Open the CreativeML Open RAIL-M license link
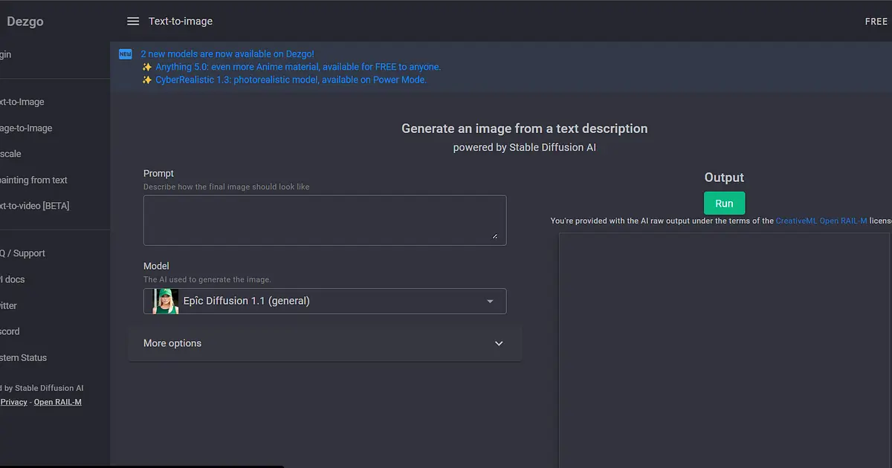The image size is (892, 468). pos(821,221)
